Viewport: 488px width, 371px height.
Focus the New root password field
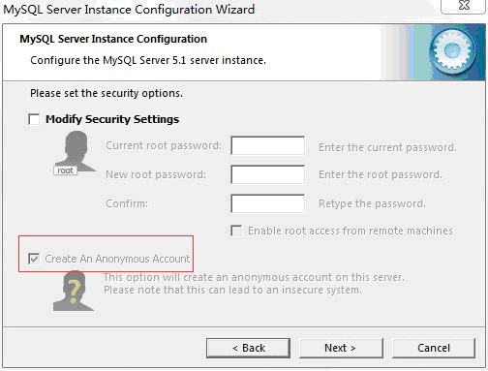point(268,174)
